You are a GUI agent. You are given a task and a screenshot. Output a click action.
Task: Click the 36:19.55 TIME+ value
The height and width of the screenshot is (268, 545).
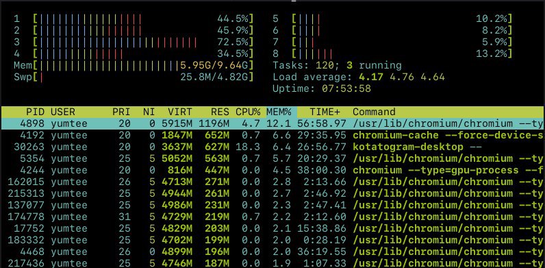click(322, 252)
